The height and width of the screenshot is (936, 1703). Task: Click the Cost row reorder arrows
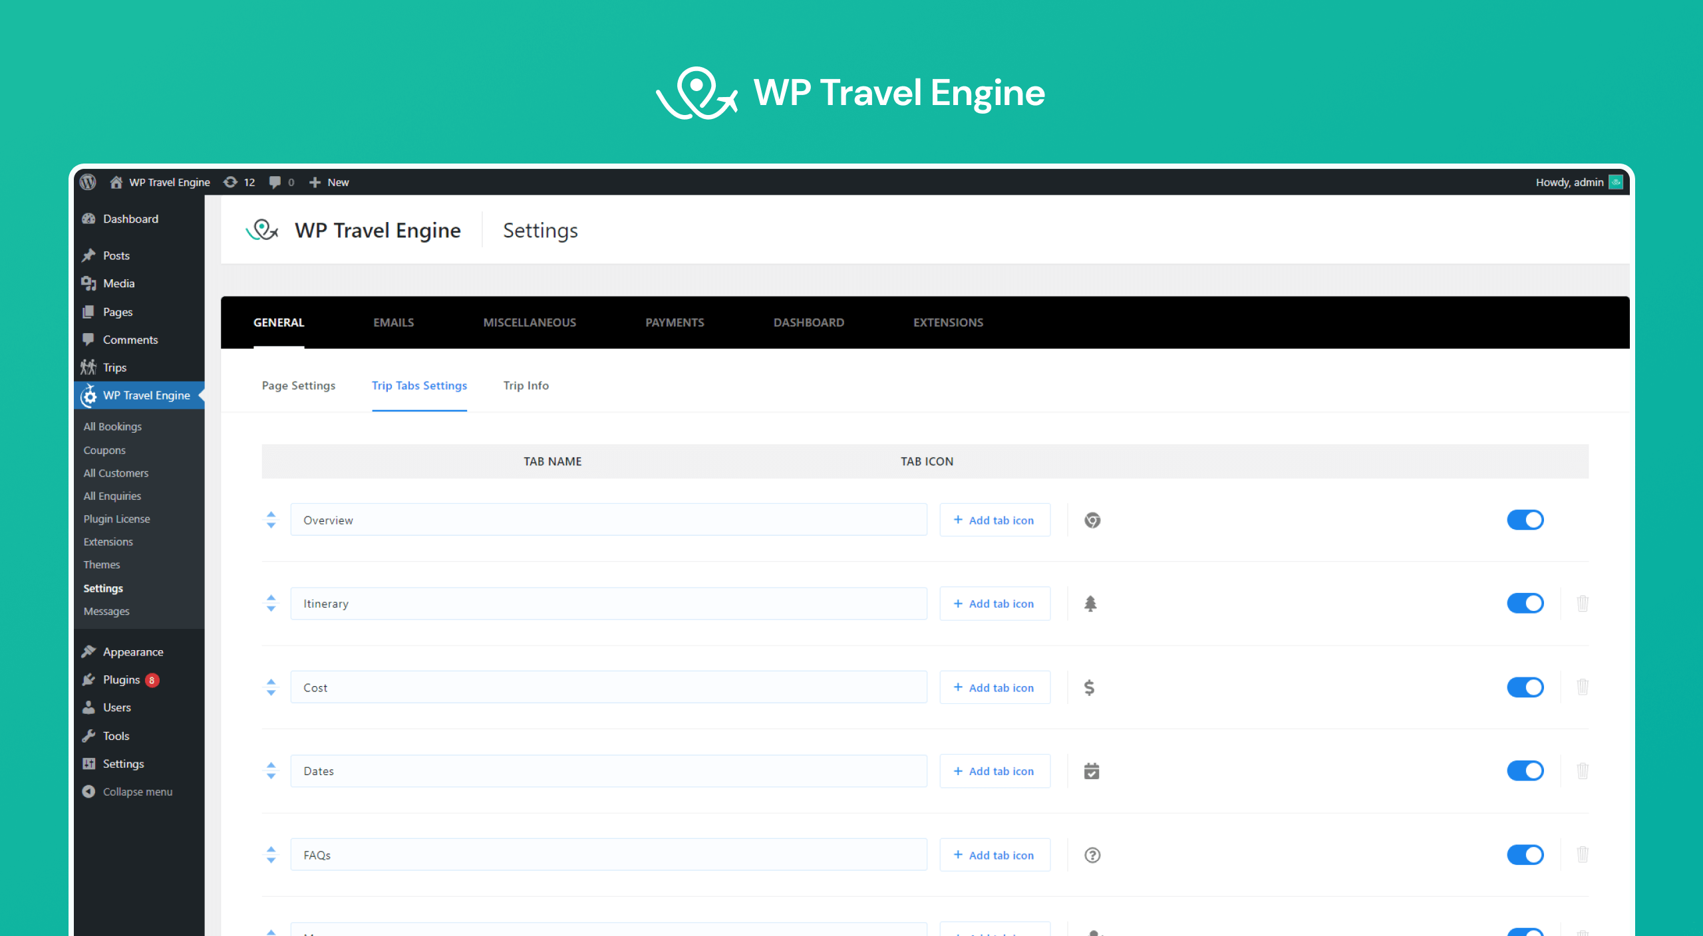tap(271, 687)
